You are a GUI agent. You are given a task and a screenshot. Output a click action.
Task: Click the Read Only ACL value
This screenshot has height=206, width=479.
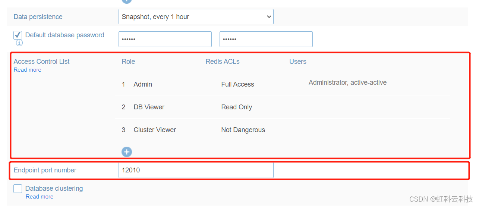[236, 107]
